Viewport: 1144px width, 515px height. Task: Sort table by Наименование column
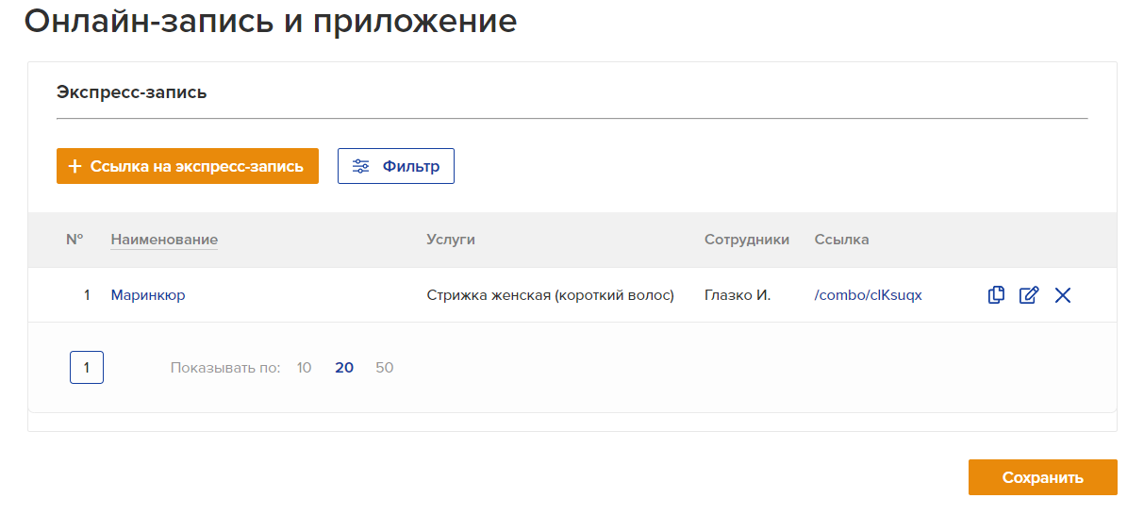(x=164, y=240)
